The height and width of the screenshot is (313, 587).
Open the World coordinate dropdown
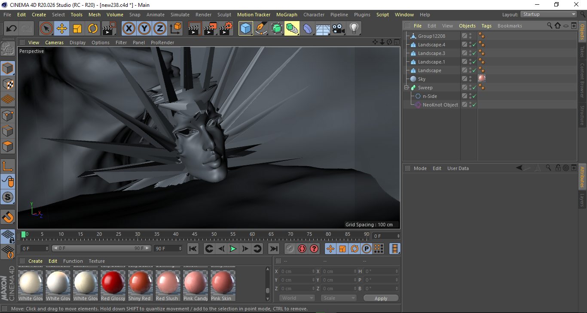(297, 298)
